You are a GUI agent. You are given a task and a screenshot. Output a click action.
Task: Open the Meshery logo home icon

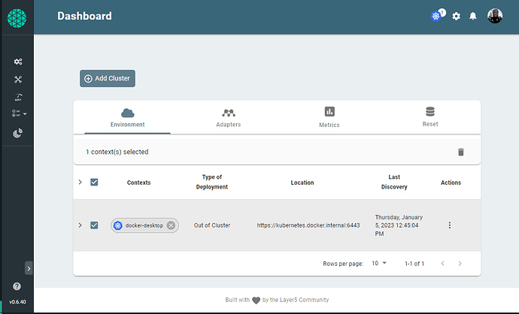(x=17, y=18)
